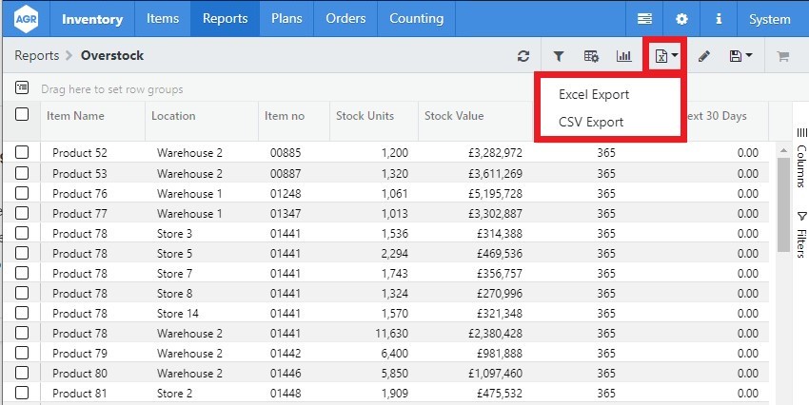Viewport: 809px width, 405px height.
Task: Click the info icon in top bar
Action: click(x=719, y=19)
